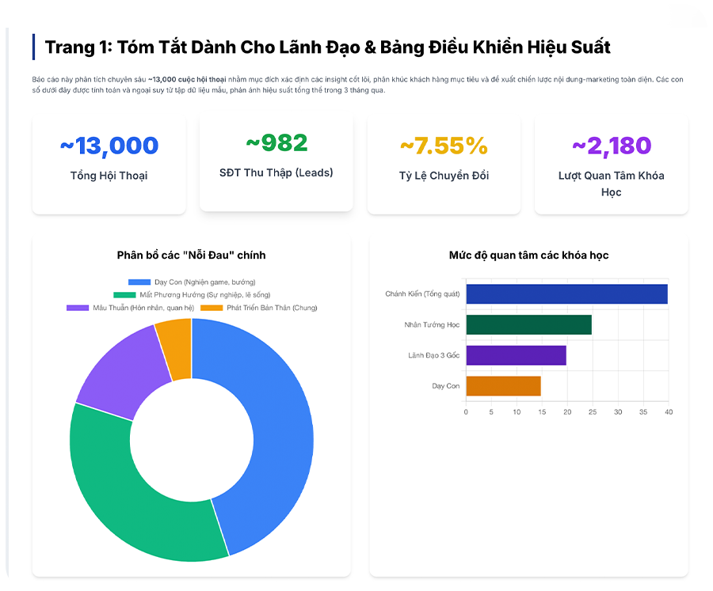Screen dimensions: 713x591
Task: Click the blue "Chánh Kiến (Tổng quát)" bar
Action: click(x=566, y=294)
